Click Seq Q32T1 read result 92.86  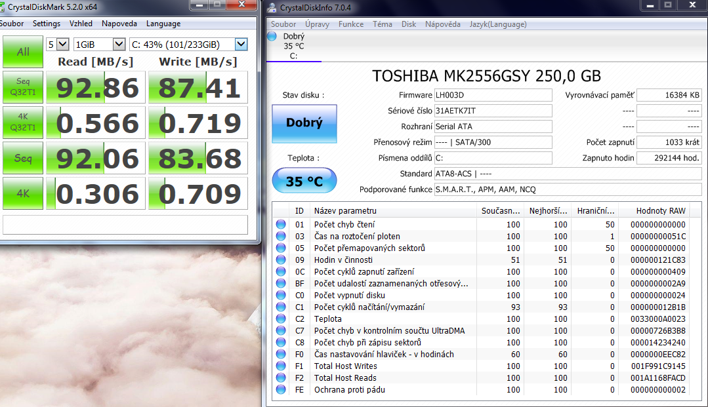coord(96,87)
